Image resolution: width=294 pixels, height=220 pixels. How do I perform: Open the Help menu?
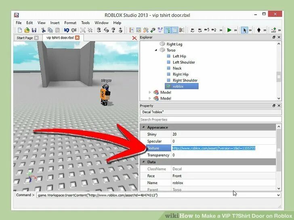117,23
